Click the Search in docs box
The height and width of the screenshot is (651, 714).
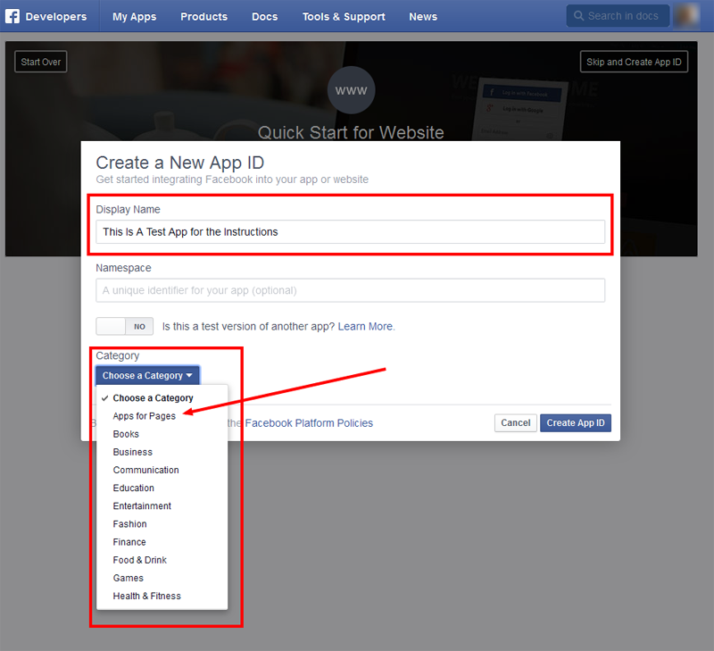pyautogui.click(x=618, y=16)
